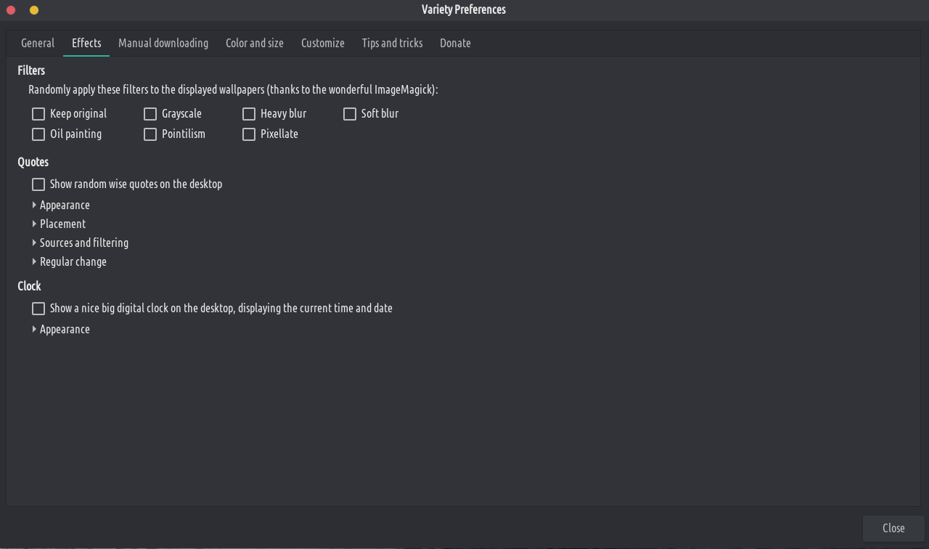Screen dimensions: 929x549
Task: Switch to the General tab
Action: pos(38,43)
